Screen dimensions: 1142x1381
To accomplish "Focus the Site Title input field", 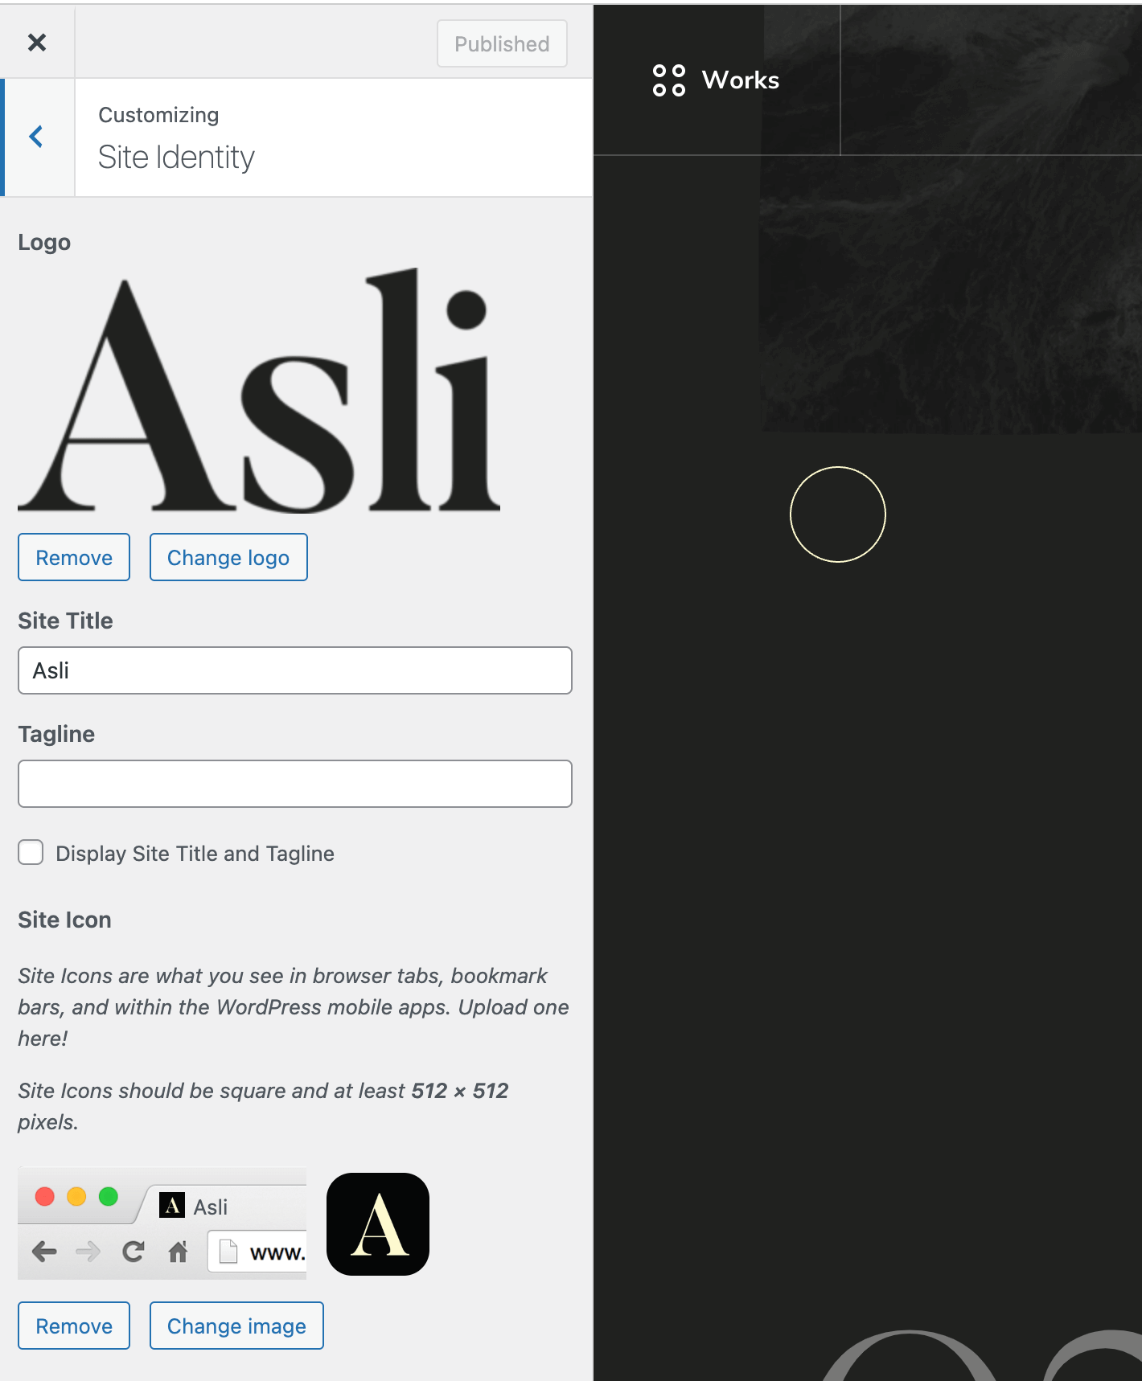I will click(295, 670).
